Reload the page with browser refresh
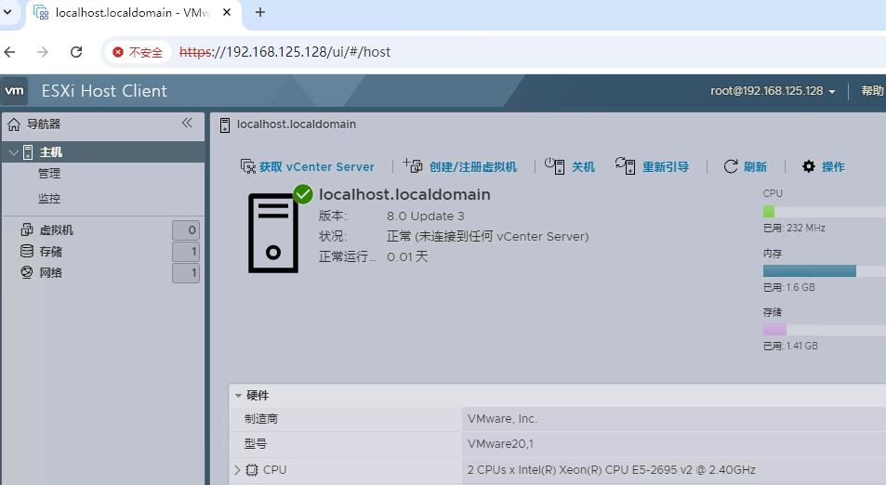This screenshot has height=485, width=886. [76, 52]
